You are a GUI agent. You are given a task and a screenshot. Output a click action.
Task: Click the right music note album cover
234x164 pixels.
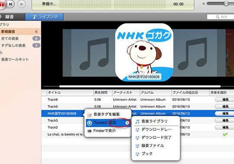(195, 53)
